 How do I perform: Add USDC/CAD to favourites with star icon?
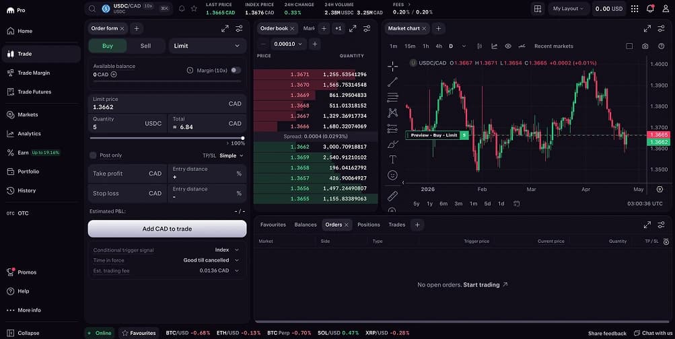pyautogui.click(x=194, y=9)
